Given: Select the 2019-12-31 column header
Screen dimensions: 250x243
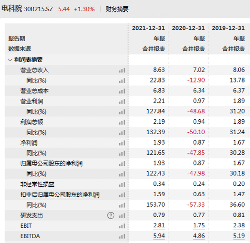Looking at the screenshot, I should [228, 28].
